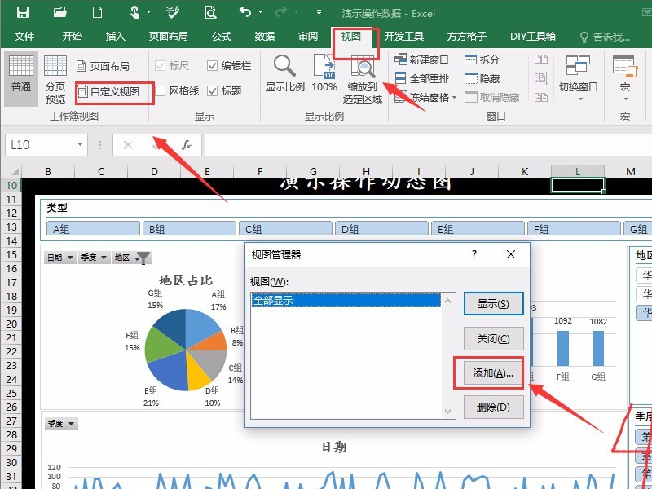This screenshot has height=489, width=652.
Task: Select 全部显示 in the views list
Action: [x=346, y=300]
